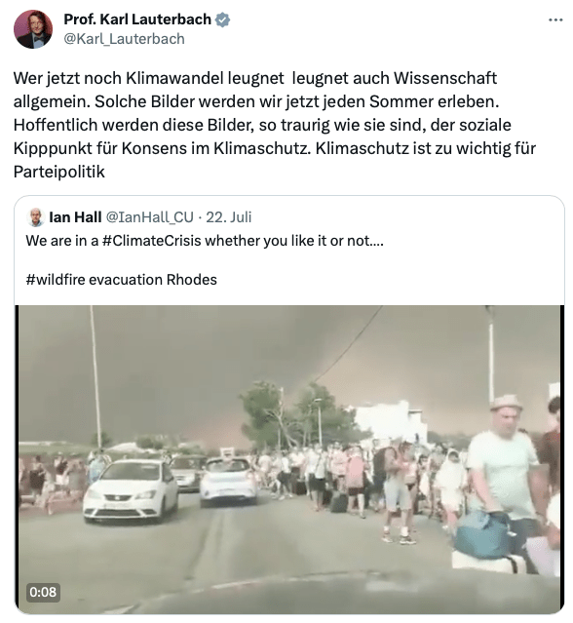The width and height of the screenshot is (573, 623).
Task: Click the German tweet text about Klimawandel
Action: (275, 125)
